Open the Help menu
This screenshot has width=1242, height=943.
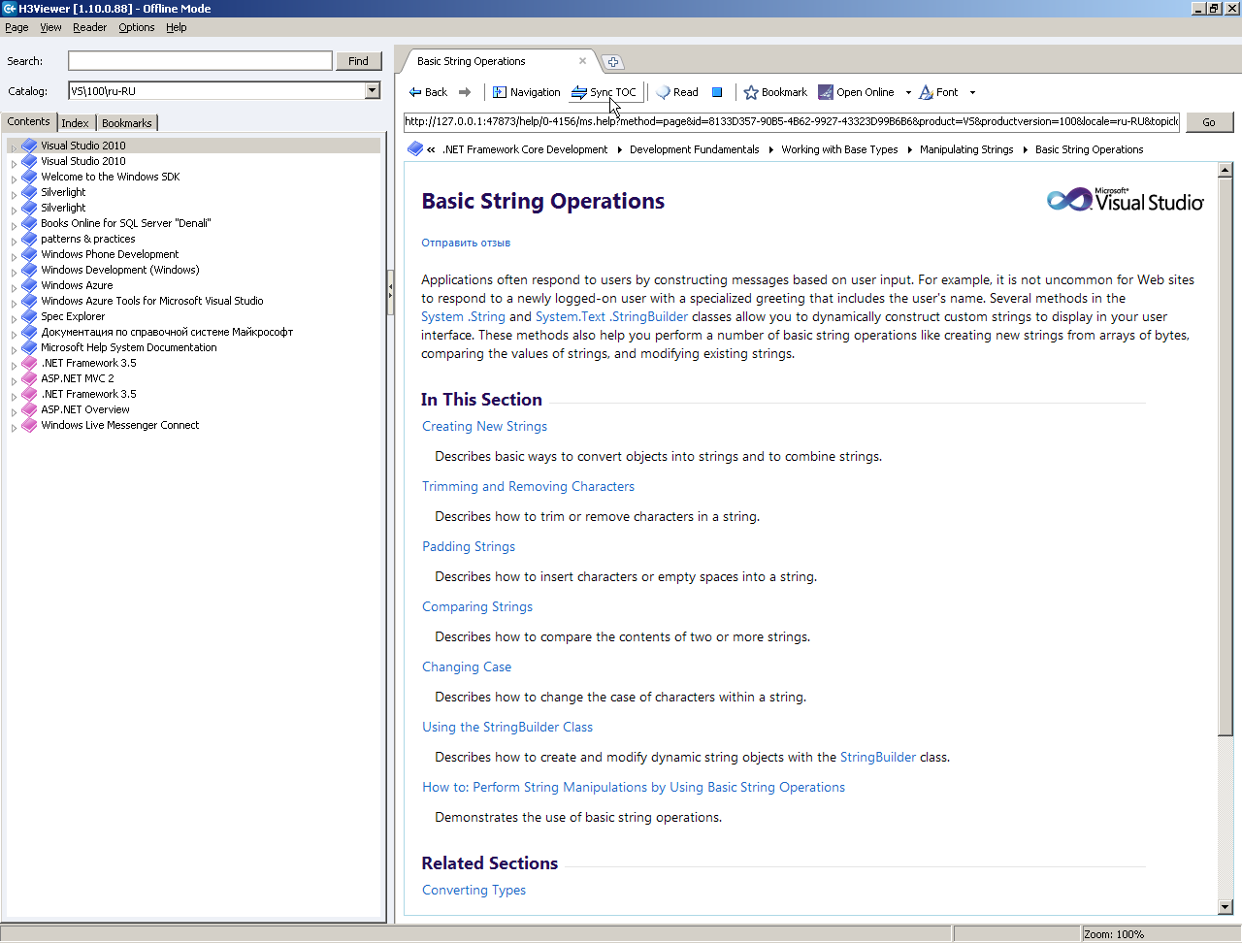176,27
